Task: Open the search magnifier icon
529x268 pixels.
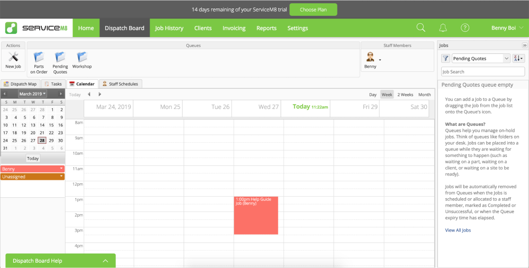Action: click(421, 27)
